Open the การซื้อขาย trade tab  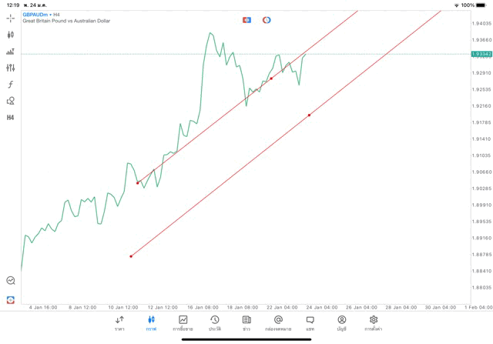coord(183,323)
